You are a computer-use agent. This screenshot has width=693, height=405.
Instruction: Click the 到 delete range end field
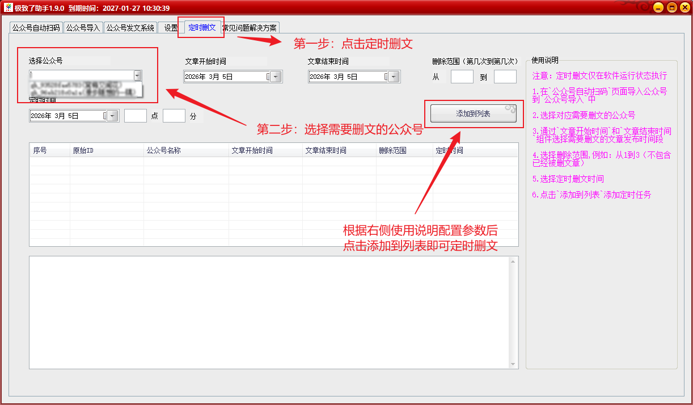[x=505, y=77]
